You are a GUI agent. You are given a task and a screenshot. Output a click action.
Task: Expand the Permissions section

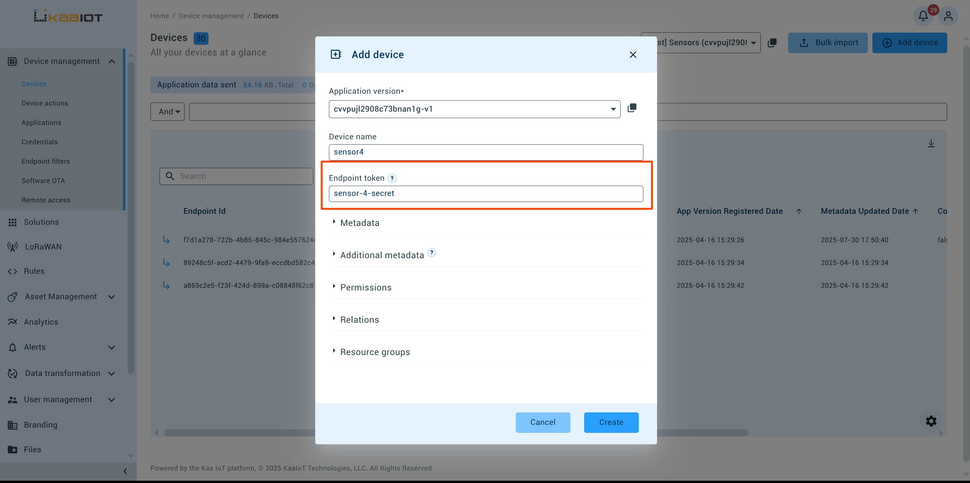(x=366, y=287)
